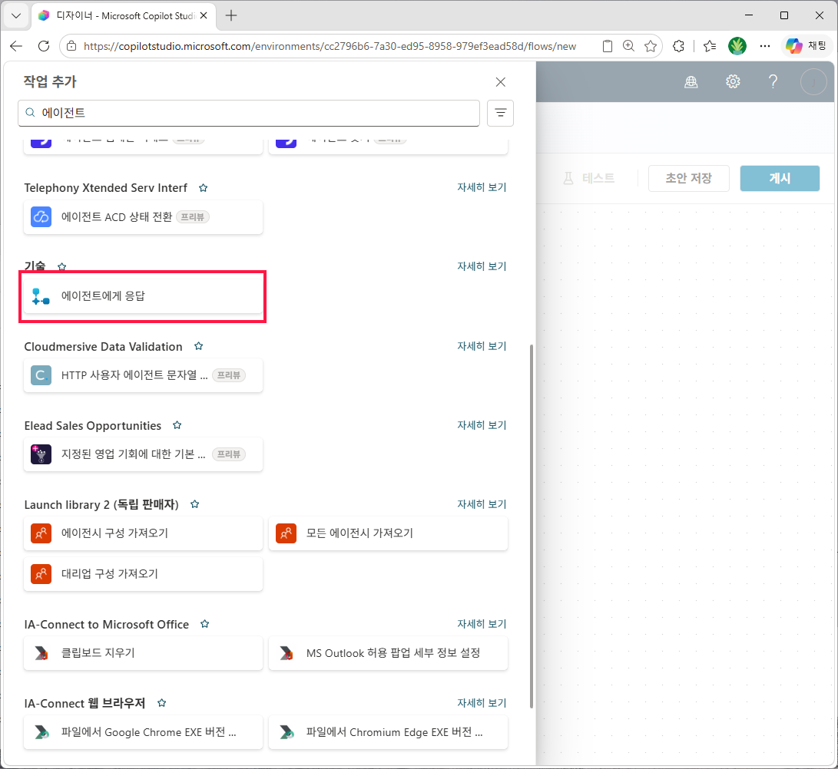Open 자세히 보기 for Cloudmersive Data Validation
Image resolution: width=838 pixels, height=769 pixels.
482,346
